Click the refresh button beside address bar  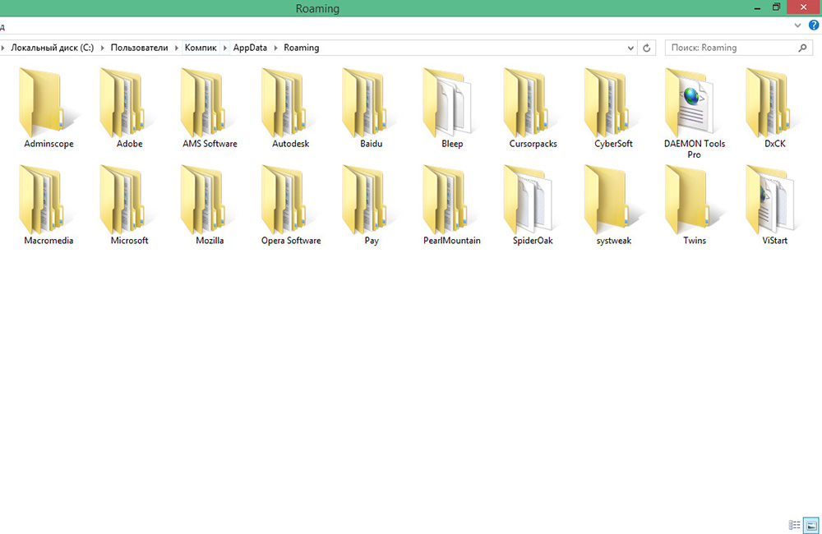[x=646, y=48]
